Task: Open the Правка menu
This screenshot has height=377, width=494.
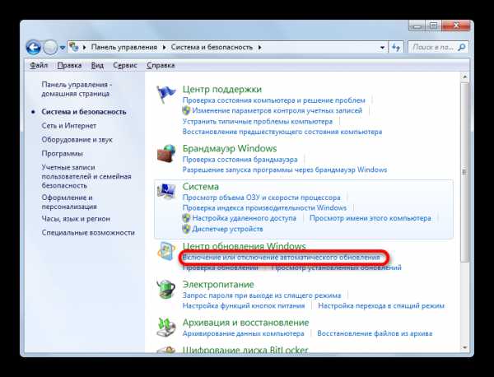Action: tap(69, 65)
